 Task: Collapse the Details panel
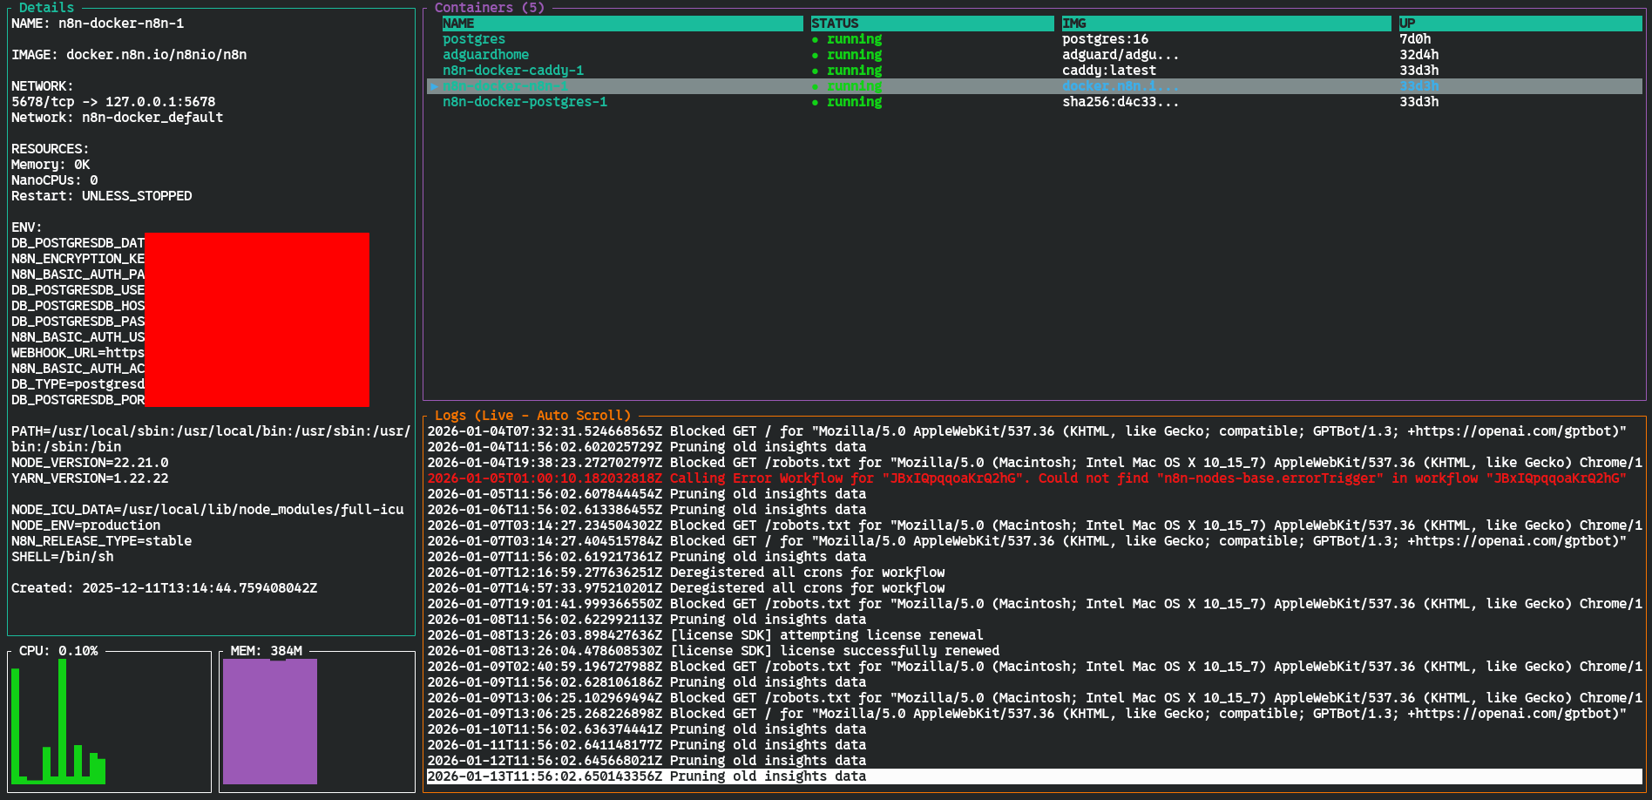point(46,7)
